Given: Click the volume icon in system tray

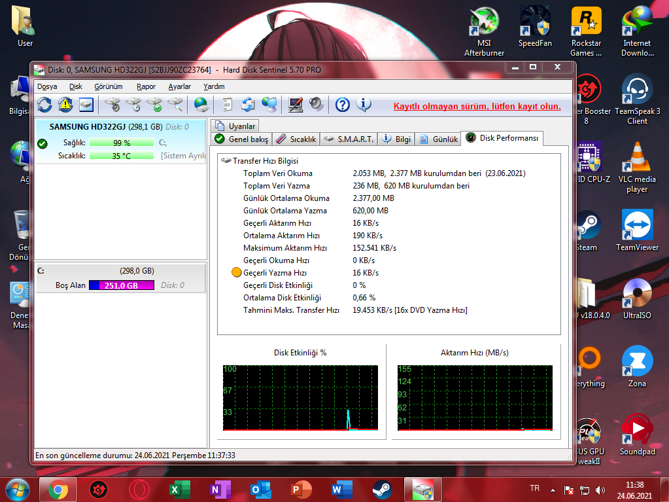Looking at the screenshot, I should [x=600, y=490].
